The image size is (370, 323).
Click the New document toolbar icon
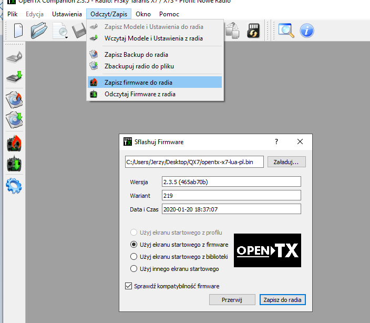18,31
